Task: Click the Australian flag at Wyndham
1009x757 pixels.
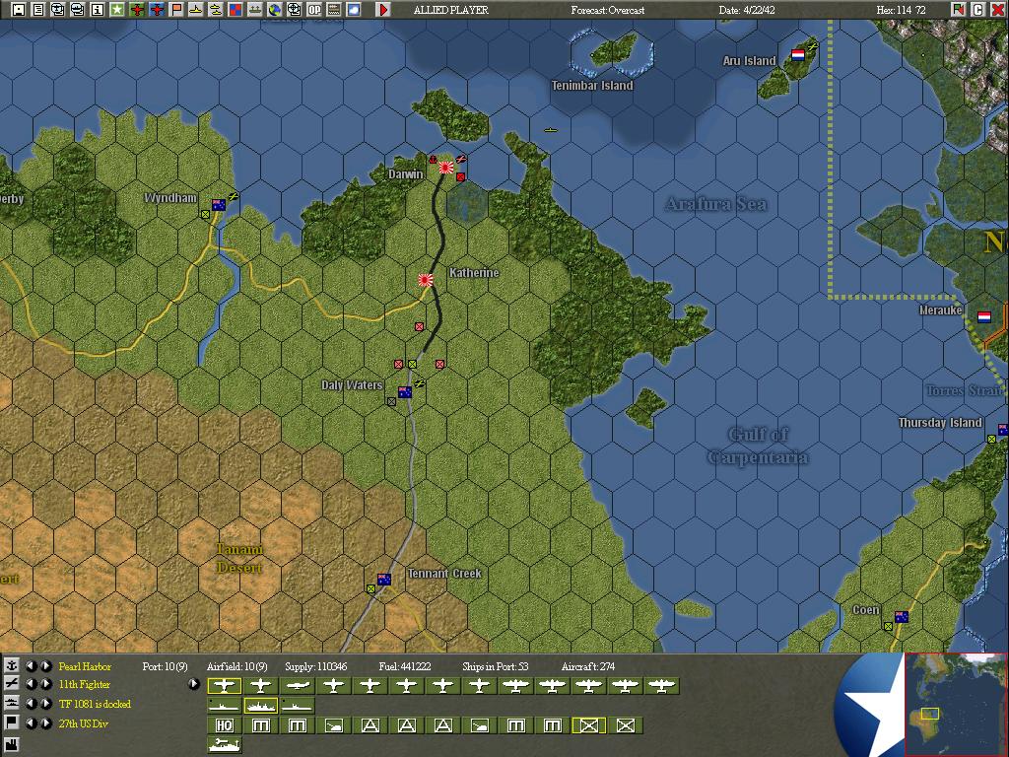Action: (x=219, y=205)
